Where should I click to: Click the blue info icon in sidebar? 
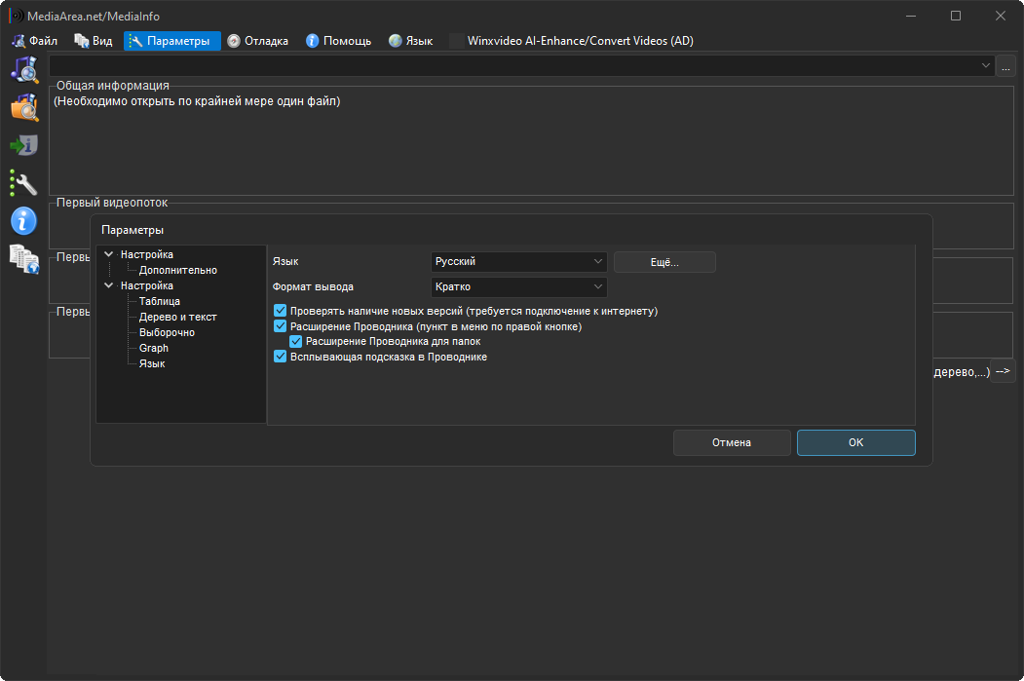click(x=23, y=221)
